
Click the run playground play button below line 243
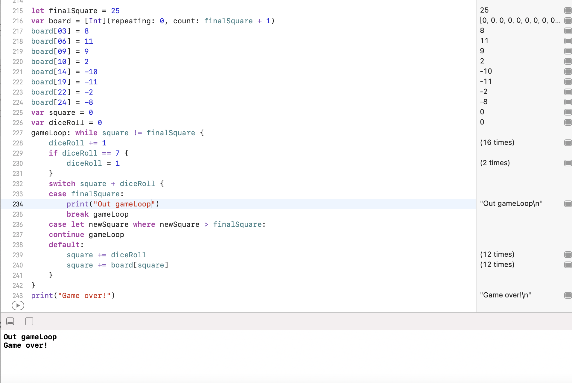pyautogui.click(x=18, y=306)
